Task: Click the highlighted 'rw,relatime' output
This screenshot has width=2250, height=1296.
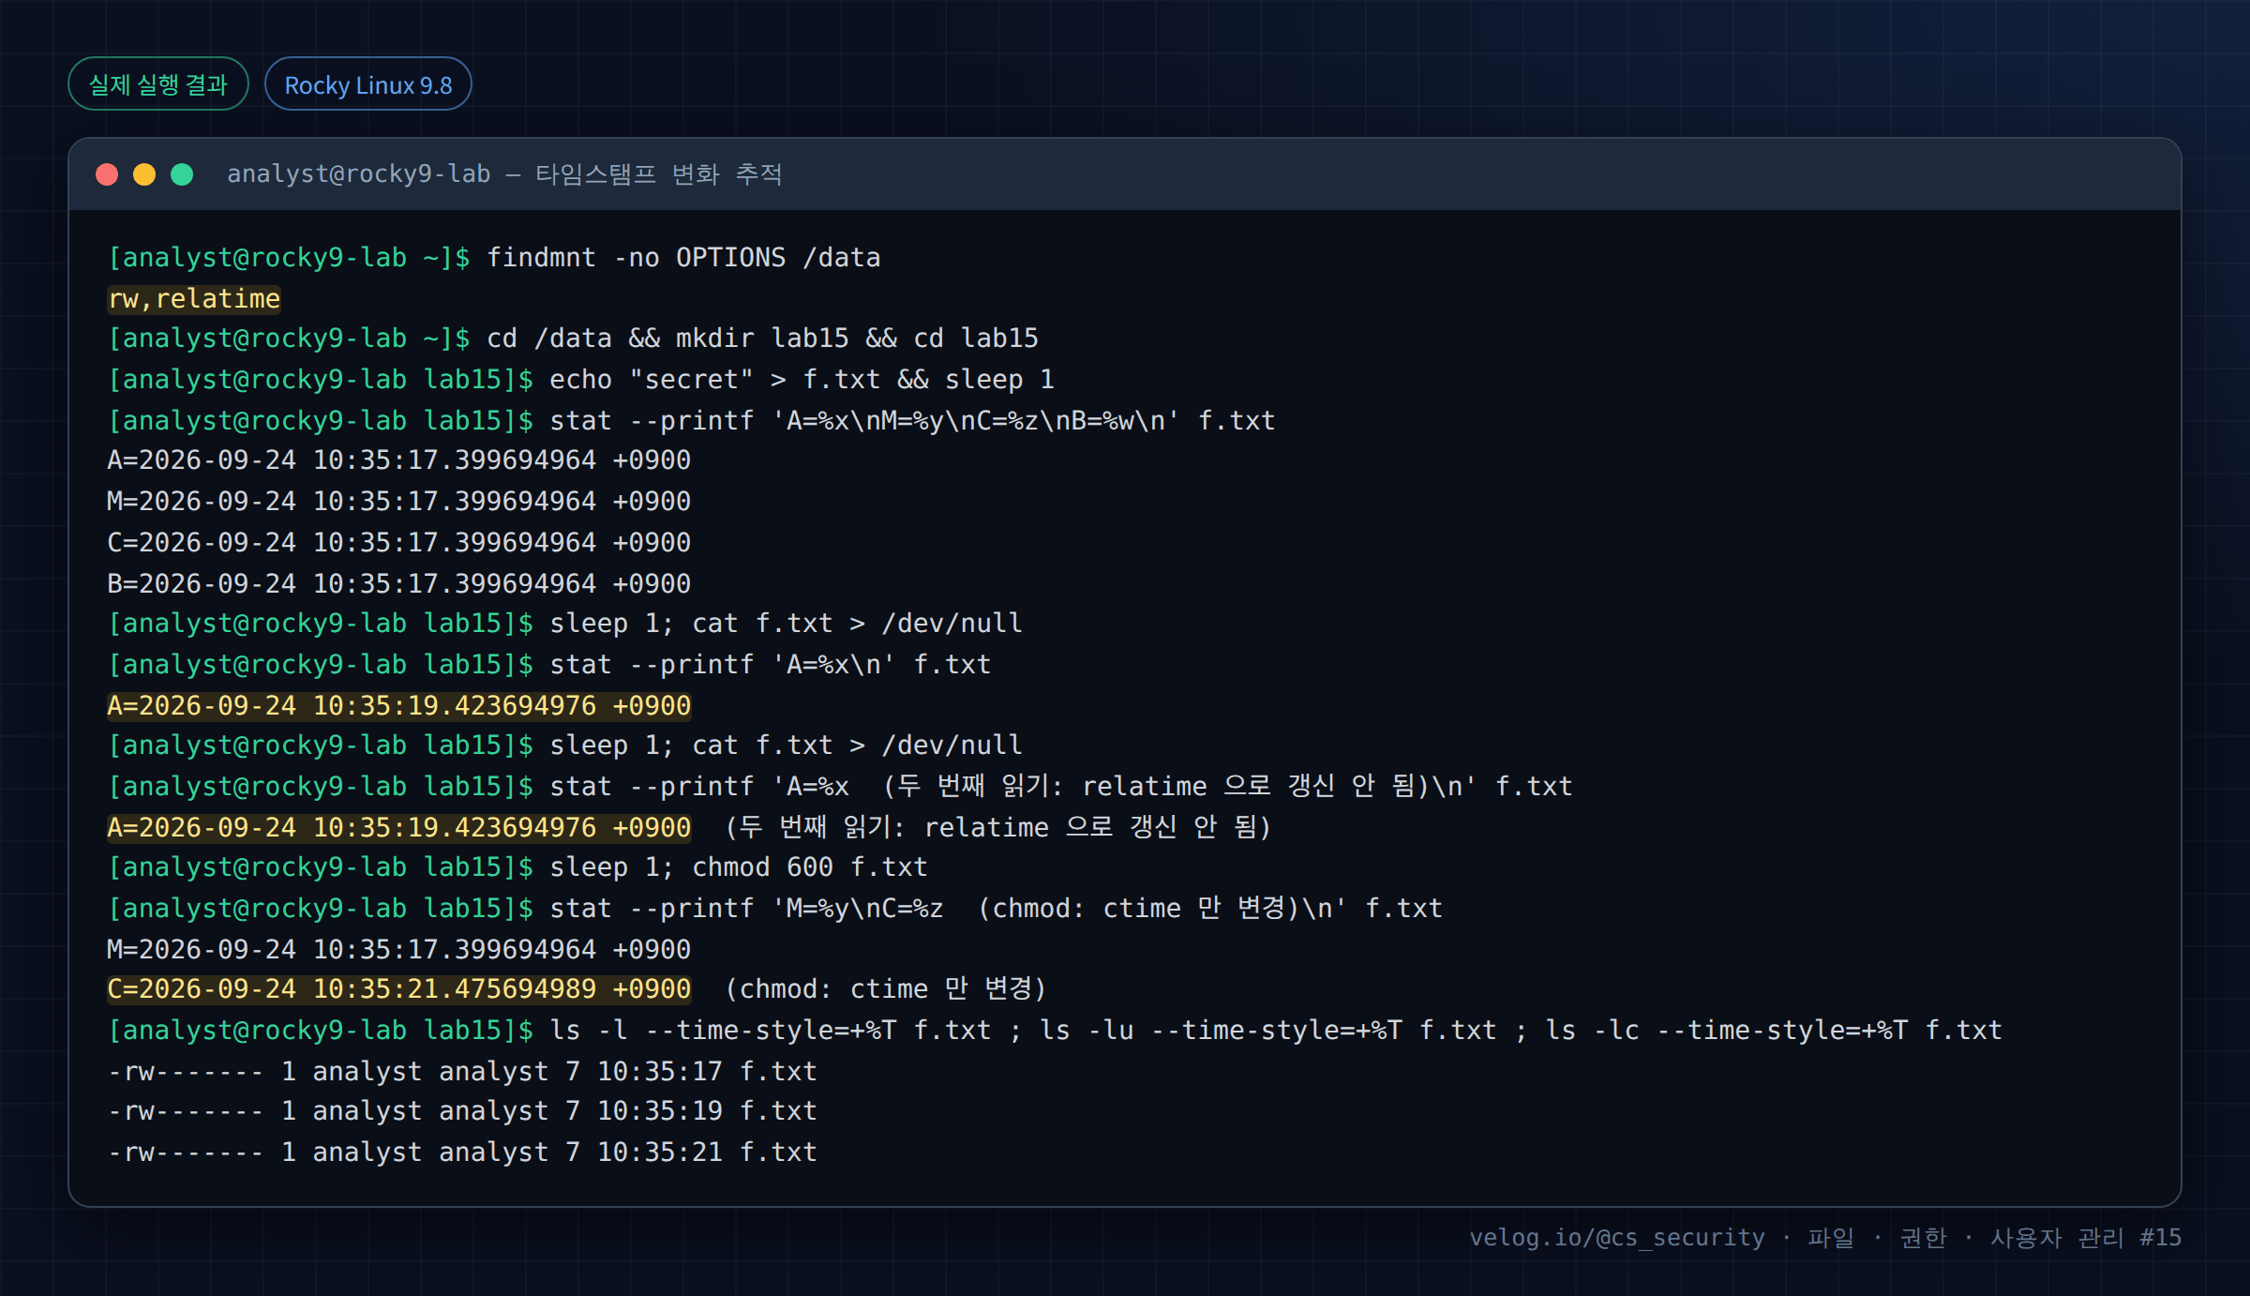Action: 194,298
